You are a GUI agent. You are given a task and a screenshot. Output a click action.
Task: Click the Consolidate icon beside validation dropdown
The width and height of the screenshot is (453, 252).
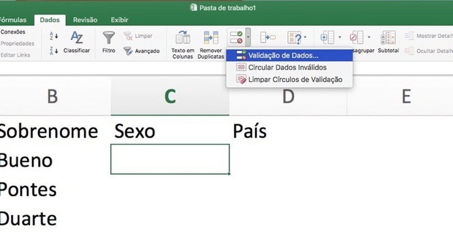click(x=267, y=37)
